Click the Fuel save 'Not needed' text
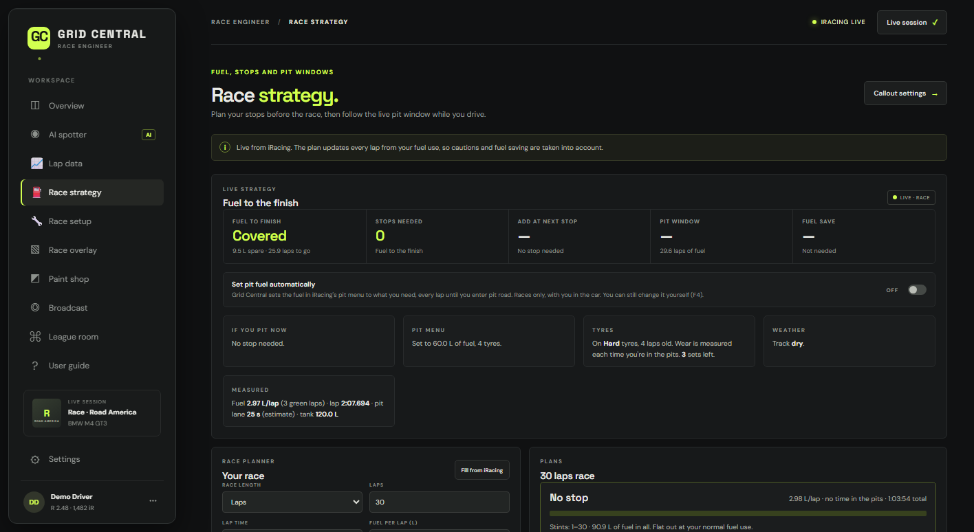Screen dimensions: 974x532 click(819, 251)
